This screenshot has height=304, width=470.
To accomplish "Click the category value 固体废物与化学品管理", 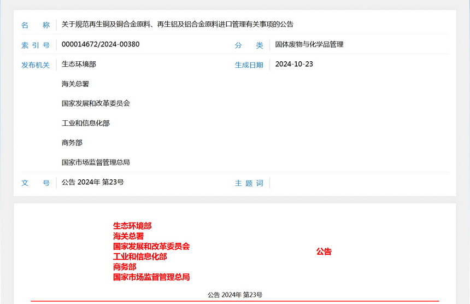I will [x=309, y=44].
